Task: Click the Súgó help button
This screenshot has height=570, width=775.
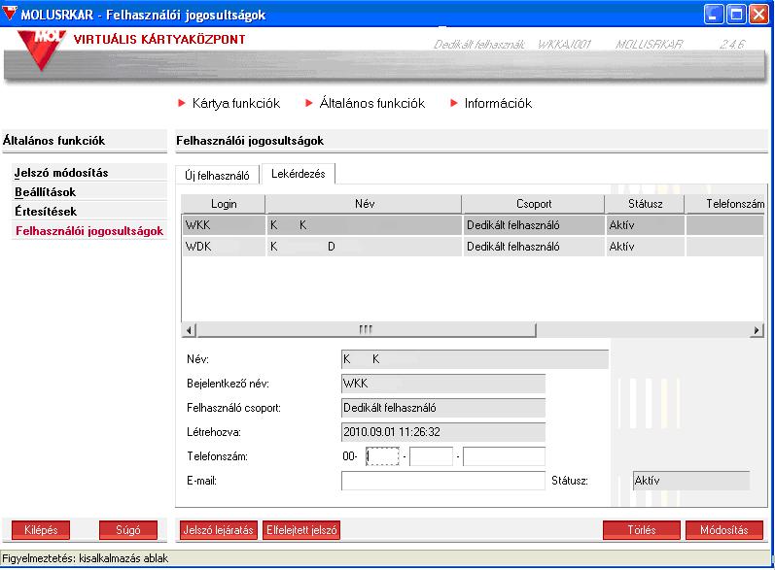Action: coord(128,530)
